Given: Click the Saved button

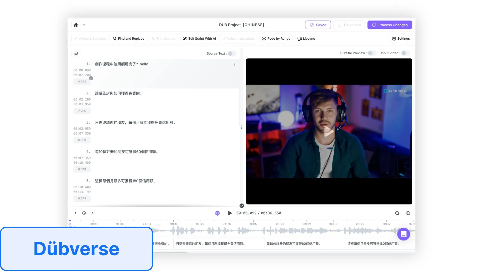Looking at the screenshot, I should pos(318,25).
